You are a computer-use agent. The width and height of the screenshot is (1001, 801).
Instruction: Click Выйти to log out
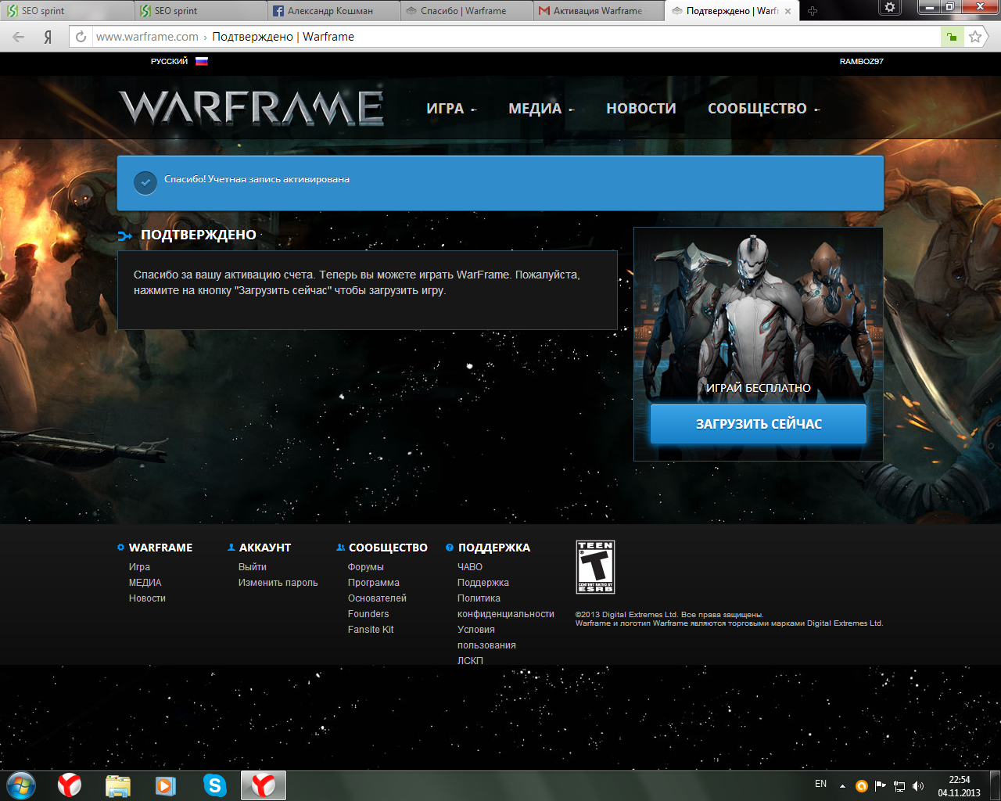pos(253,567)
